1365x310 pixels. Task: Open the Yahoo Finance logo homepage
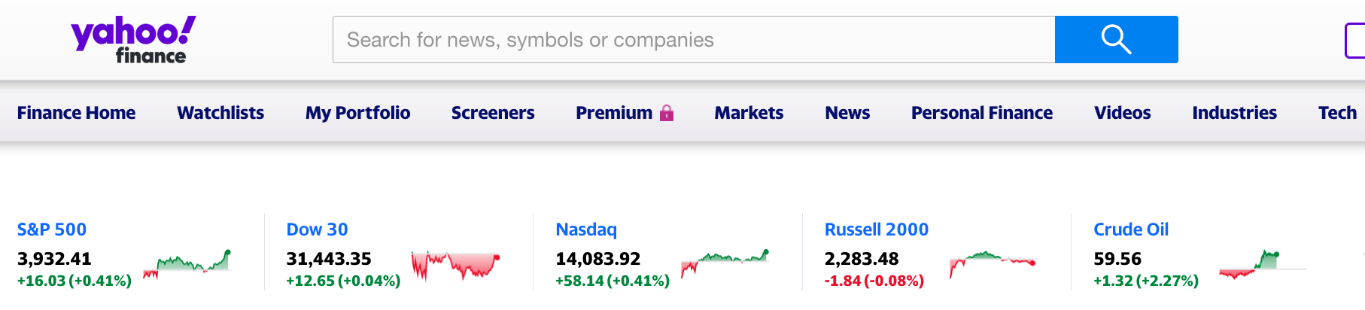133,40
